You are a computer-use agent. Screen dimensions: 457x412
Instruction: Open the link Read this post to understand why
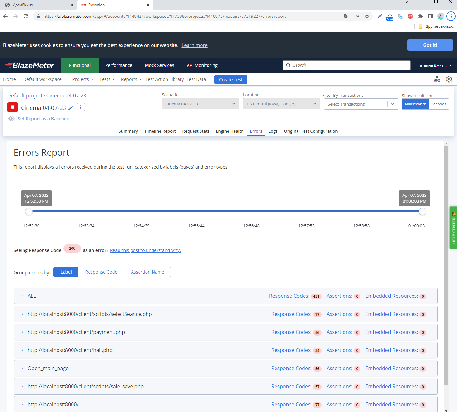pos(145,250)
